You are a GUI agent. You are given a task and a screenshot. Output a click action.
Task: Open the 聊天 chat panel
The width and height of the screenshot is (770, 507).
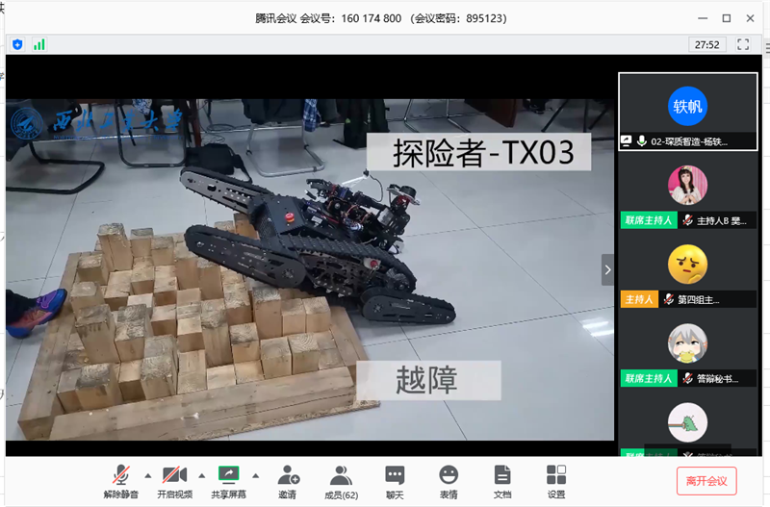click(x=395, y=481)
